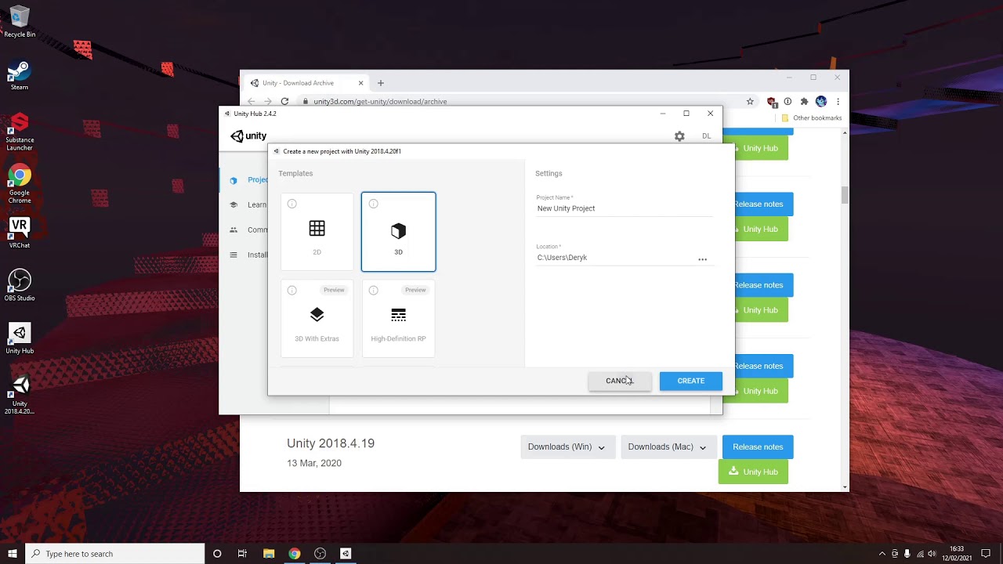Image resolution: width=1003 pixels, height=564 pixels.
Task: Choose the 3D With Extras template
Action: tap(317, 319)
